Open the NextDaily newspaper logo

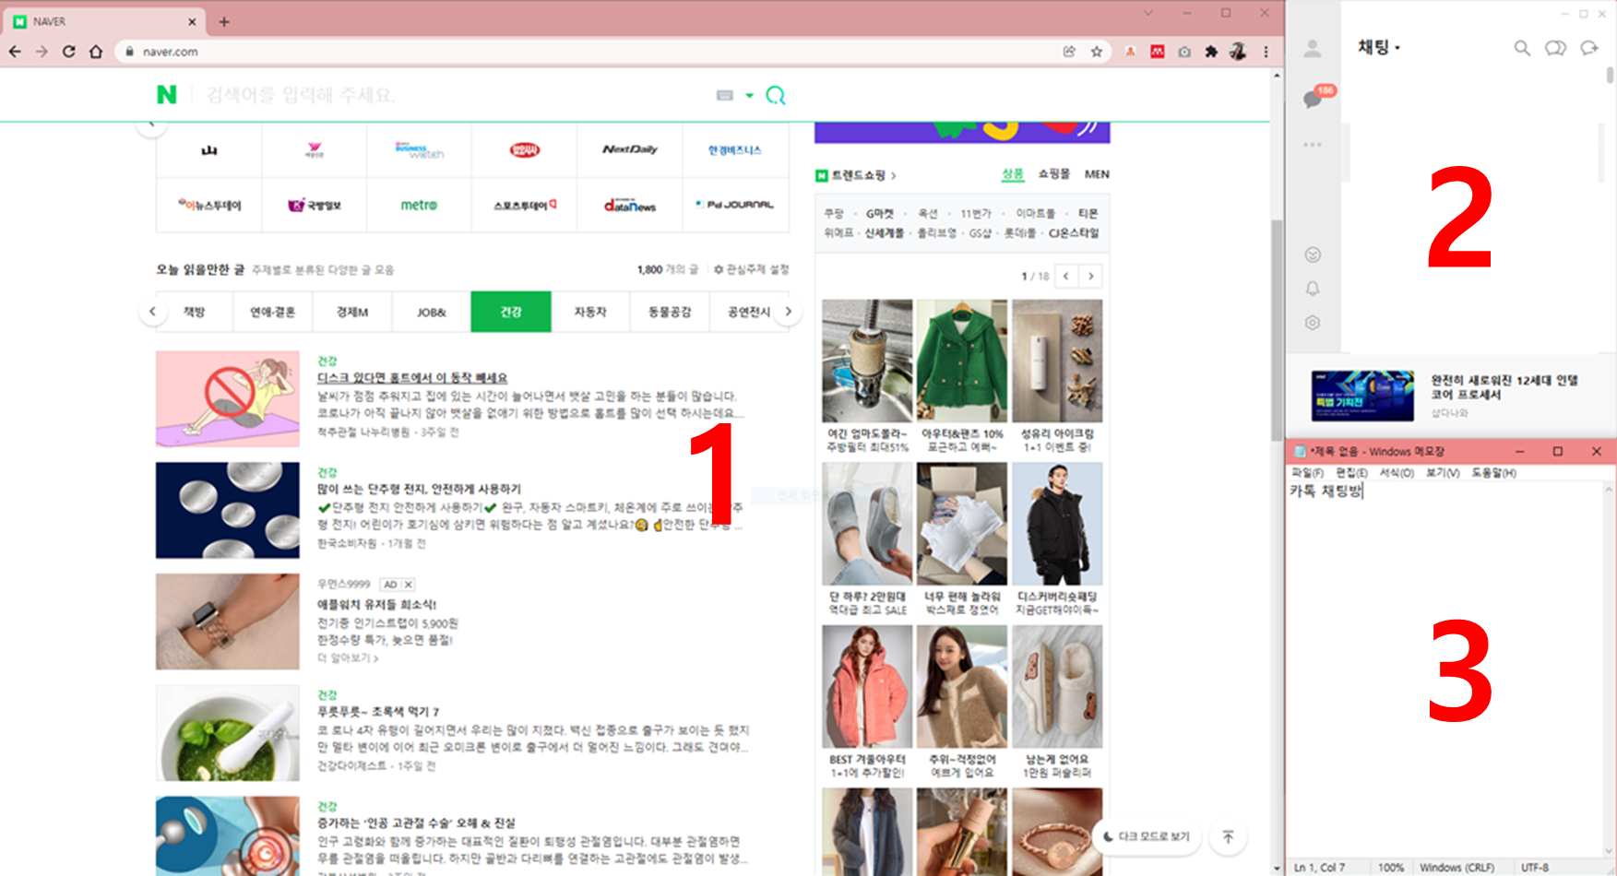coord(630,149)
